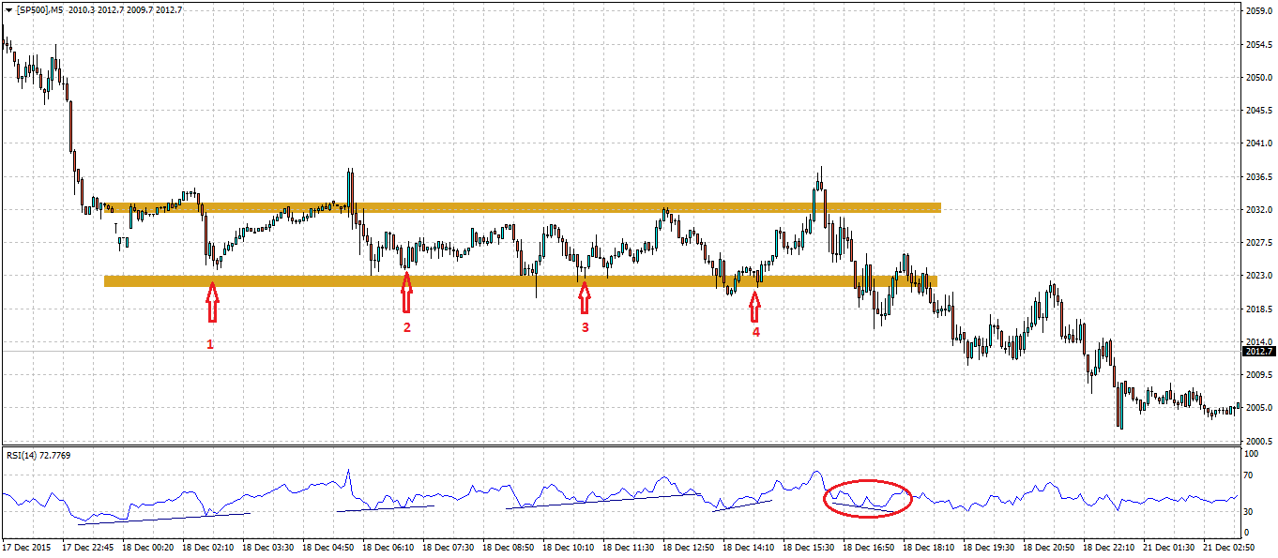Click the 2023.0 price axis label
This screenshot has width=1278, height=558.
pos(1257,276)
